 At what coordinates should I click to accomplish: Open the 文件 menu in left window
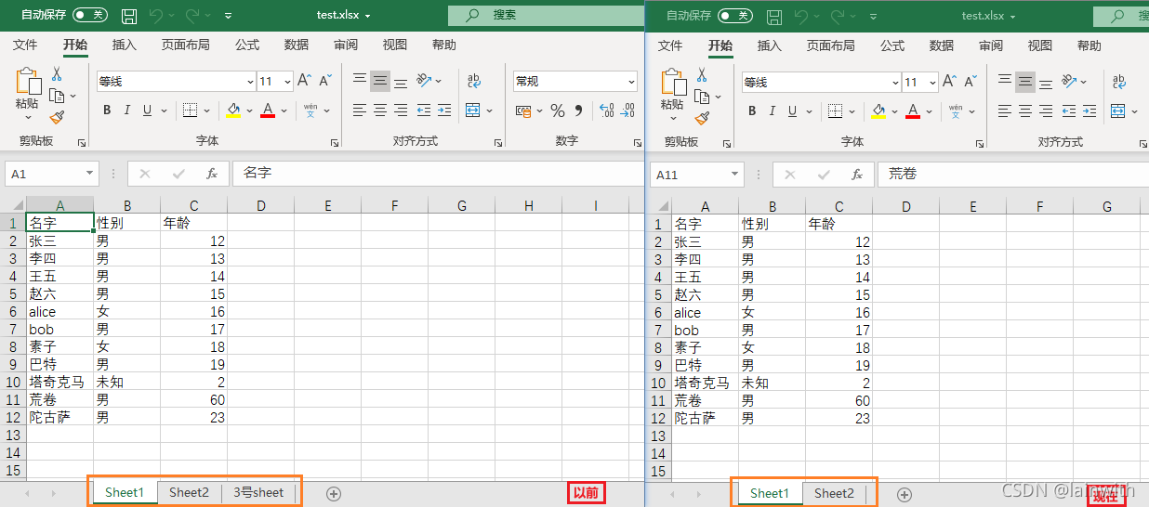click(25, 45)
